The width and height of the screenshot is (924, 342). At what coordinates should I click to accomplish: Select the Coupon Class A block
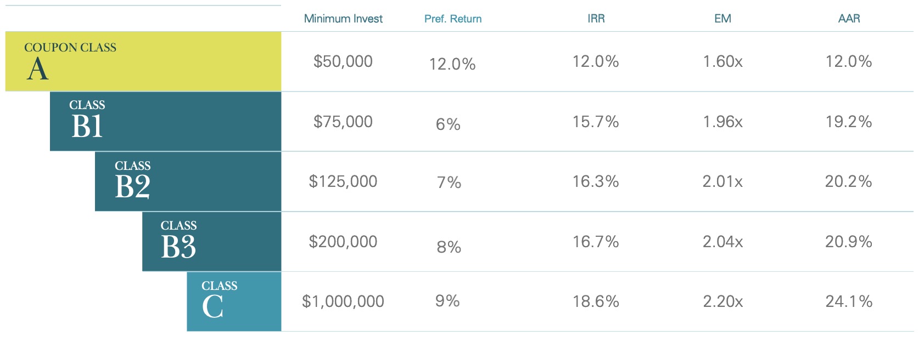pos(143,61)
